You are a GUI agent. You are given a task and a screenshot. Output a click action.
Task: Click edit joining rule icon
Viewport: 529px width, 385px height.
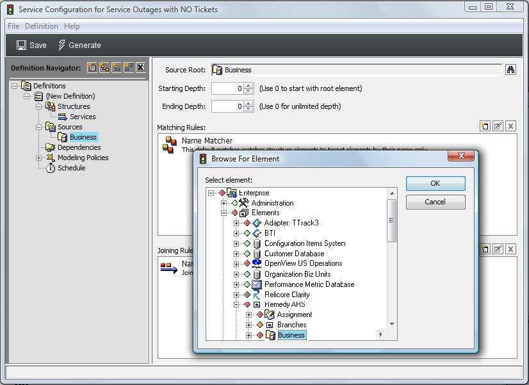click(x=498, y=249)
